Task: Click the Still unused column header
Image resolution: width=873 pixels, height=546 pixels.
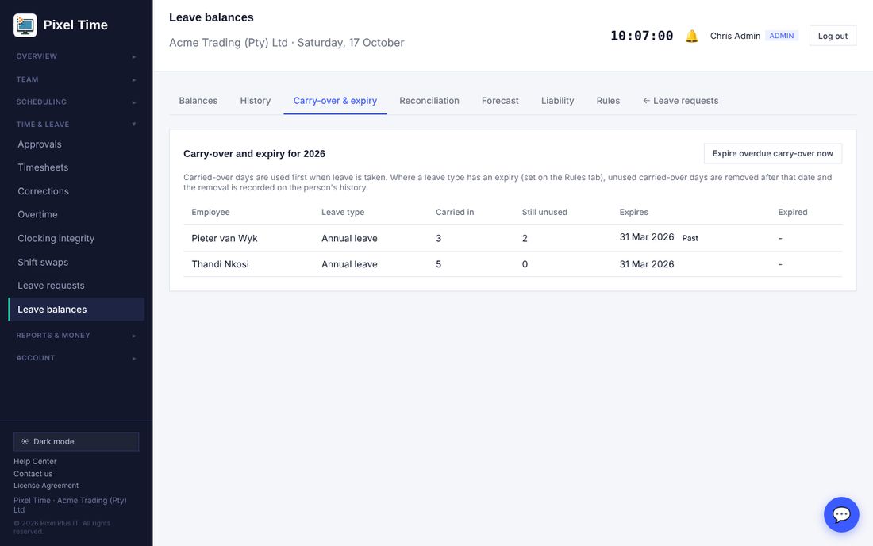Action: 544,212
